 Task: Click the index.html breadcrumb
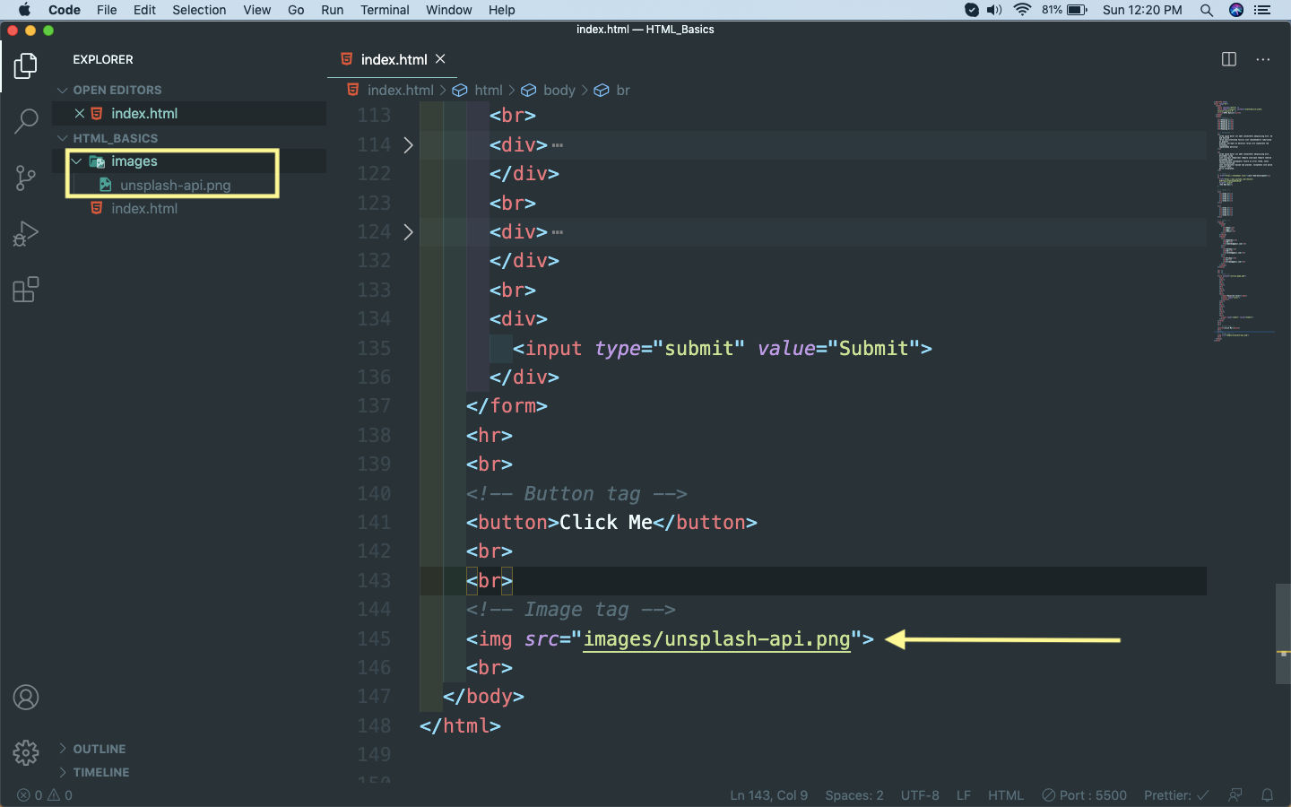click(400, 91)
